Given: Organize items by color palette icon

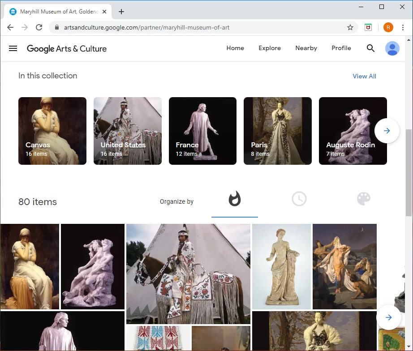Looking at the screenshot, I should click(363, 199).
